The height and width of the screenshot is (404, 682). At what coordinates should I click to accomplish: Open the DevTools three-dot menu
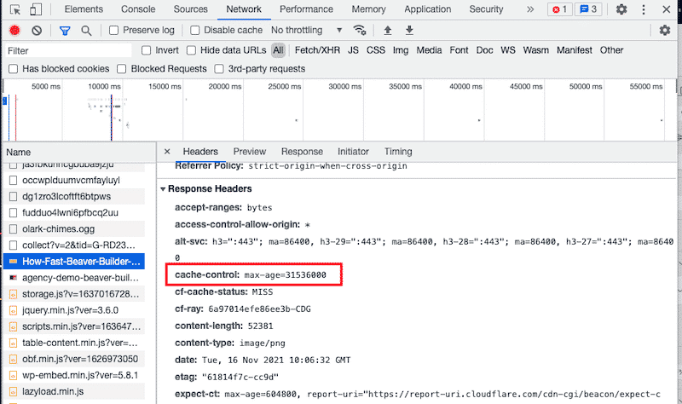[644, 9]
